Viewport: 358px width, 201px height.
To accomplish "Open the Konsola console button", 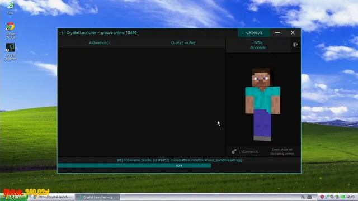I will click(253, 33).
